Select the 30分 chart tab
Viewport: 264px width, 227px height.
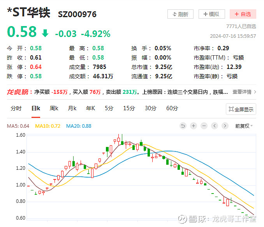pos(151,108)
